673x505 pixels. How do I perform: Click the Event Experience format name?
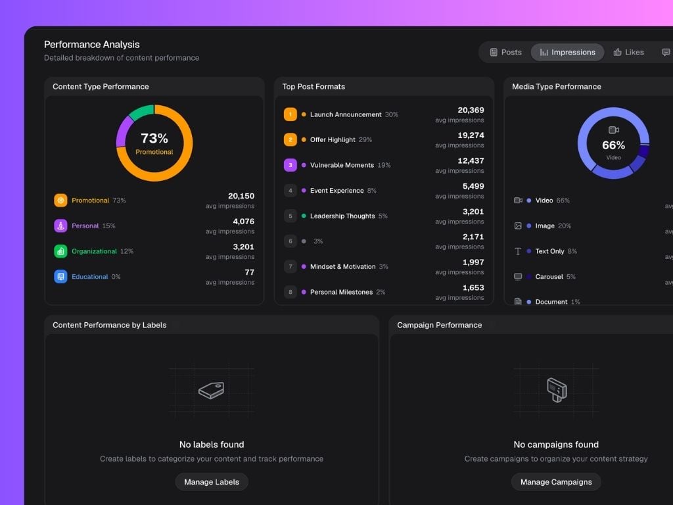[337, 191]
